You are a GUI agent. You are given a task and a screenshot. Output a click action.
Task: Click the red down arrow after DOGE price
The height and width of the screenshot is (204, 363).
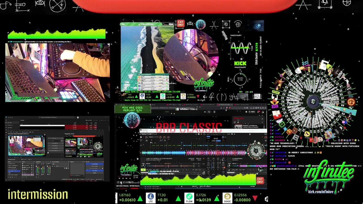255,198
